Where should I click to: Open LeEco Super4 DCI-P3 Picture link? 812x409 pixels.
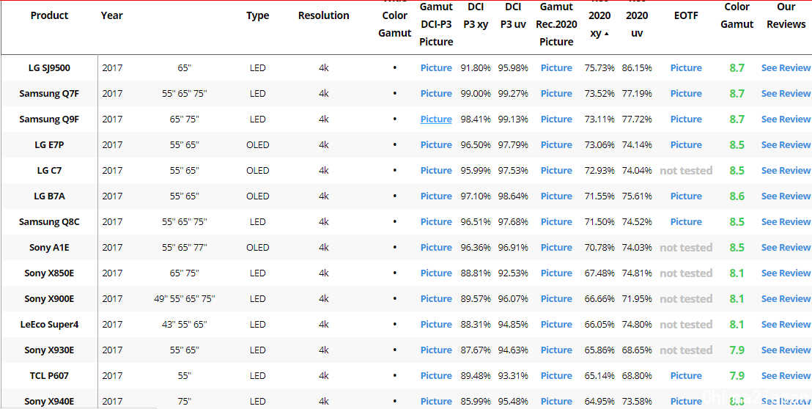coord(436,325)
